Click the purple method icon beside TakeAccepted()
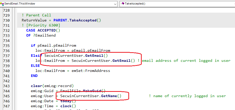235x110 pixels. point(123,4)
